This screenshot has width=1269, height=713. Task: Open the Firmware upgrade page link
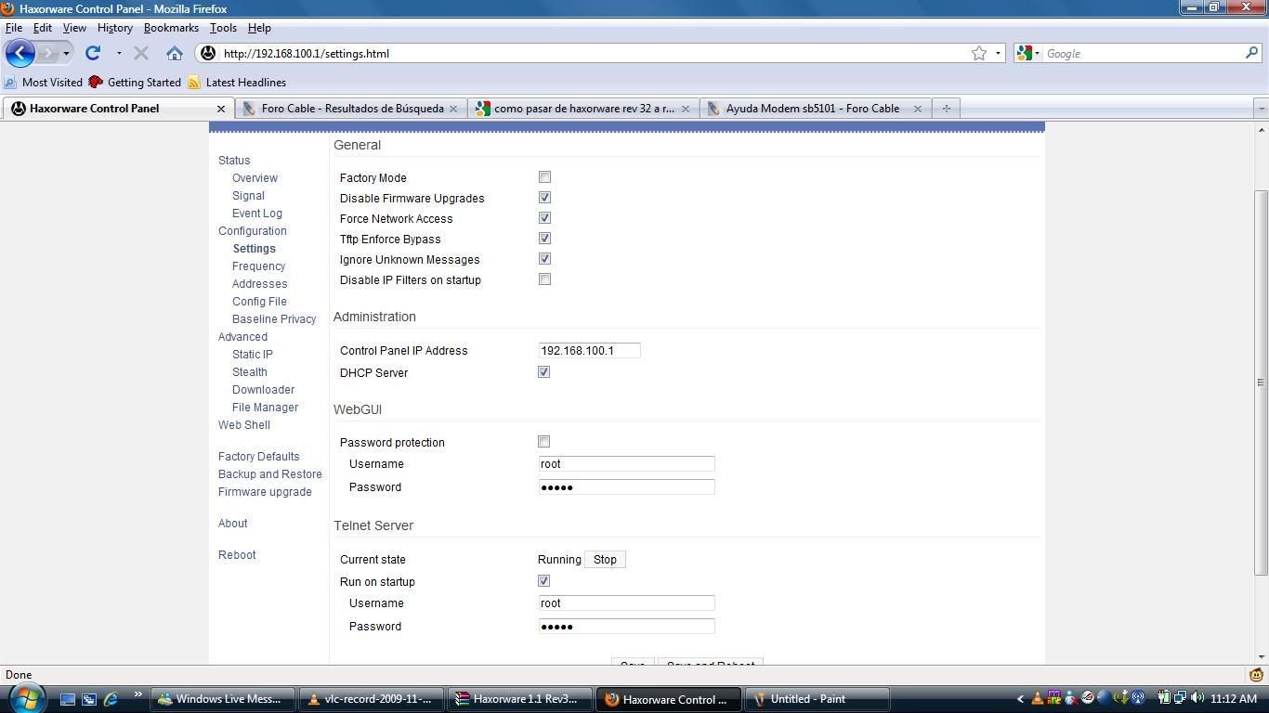tap(265, 492)
